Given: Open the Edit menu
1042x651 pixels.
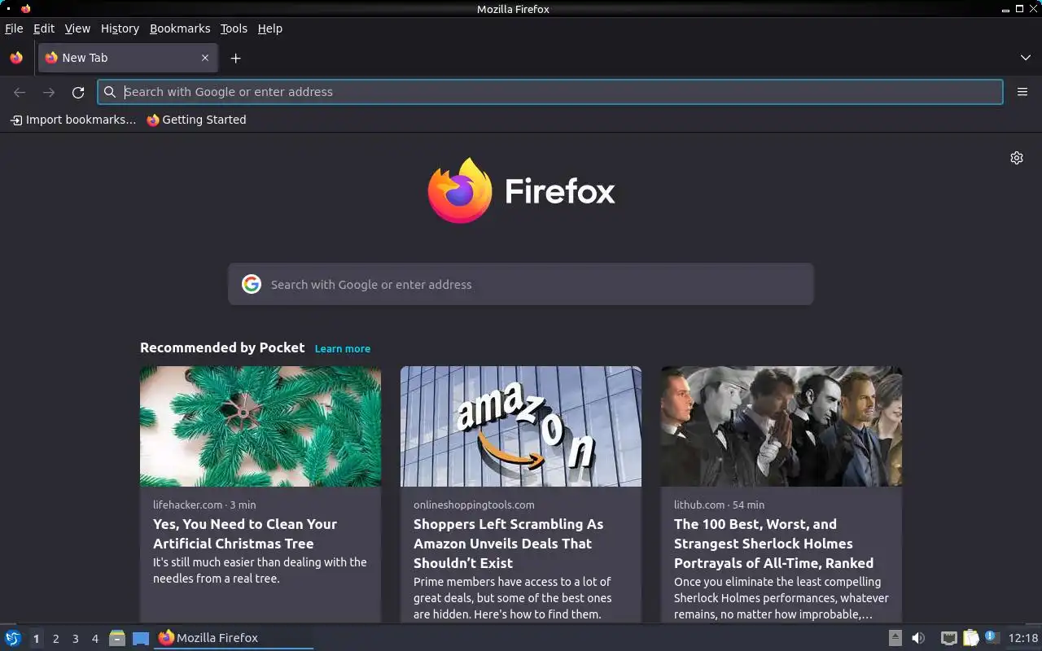Looking at the screenshot, I should coord(44,28).
